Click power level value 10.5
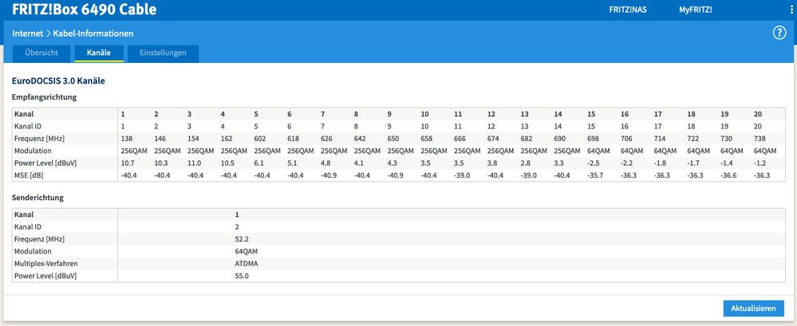 (x=227, y=163)
